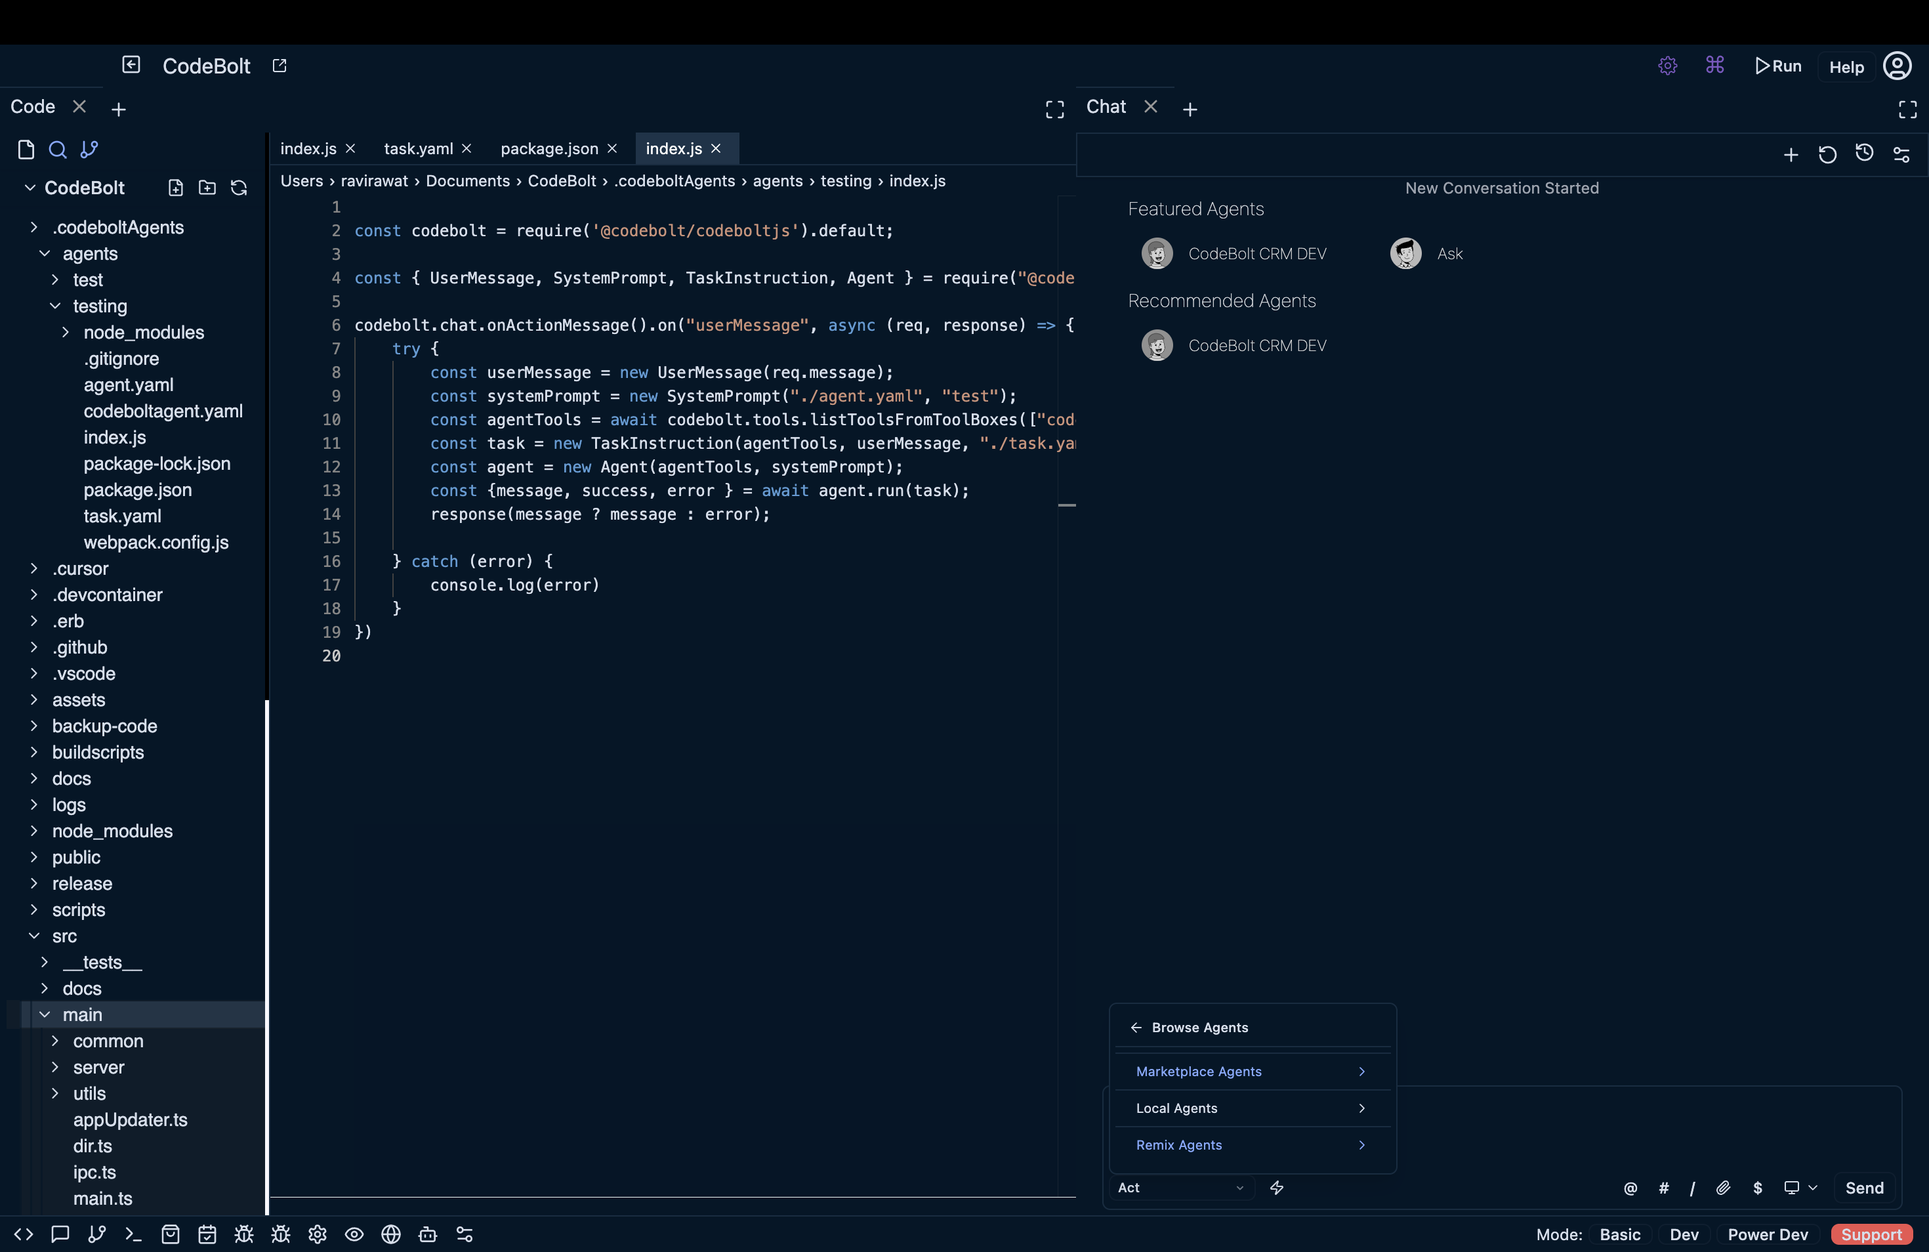Collapse the testing folder

(x=55, y=306)
